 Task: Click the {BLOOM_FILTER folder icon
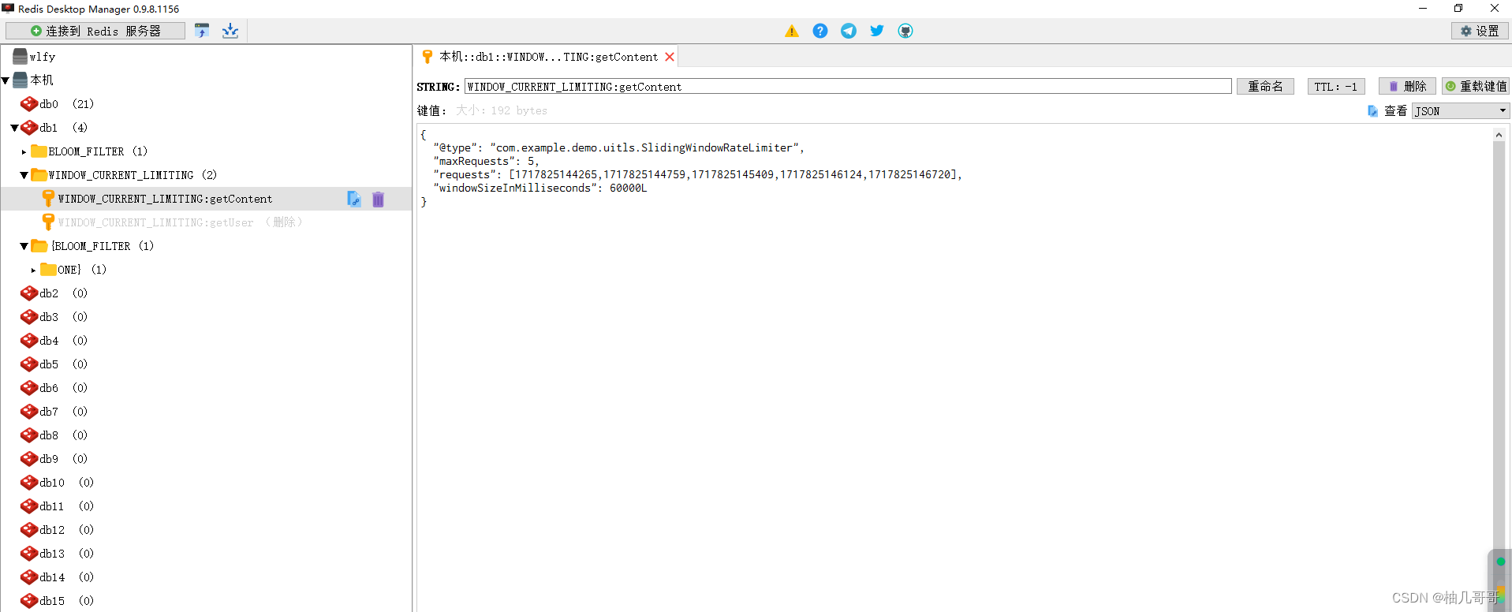pyautogui.click(x=39, y=246)
